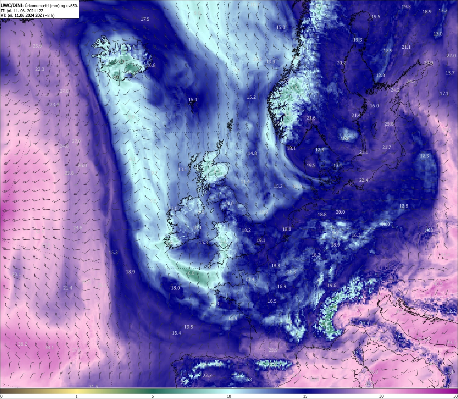
Task: Click the 14.1 value label
Action: tap(449, 372)
